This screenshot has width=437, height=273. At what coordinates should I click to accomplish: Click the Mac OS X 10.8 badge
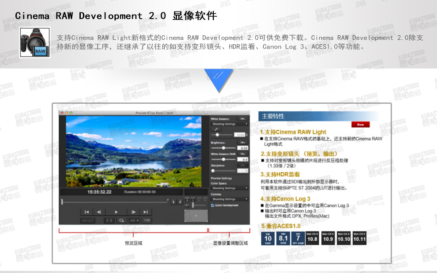pyautogui.click(x=313, y=239)
